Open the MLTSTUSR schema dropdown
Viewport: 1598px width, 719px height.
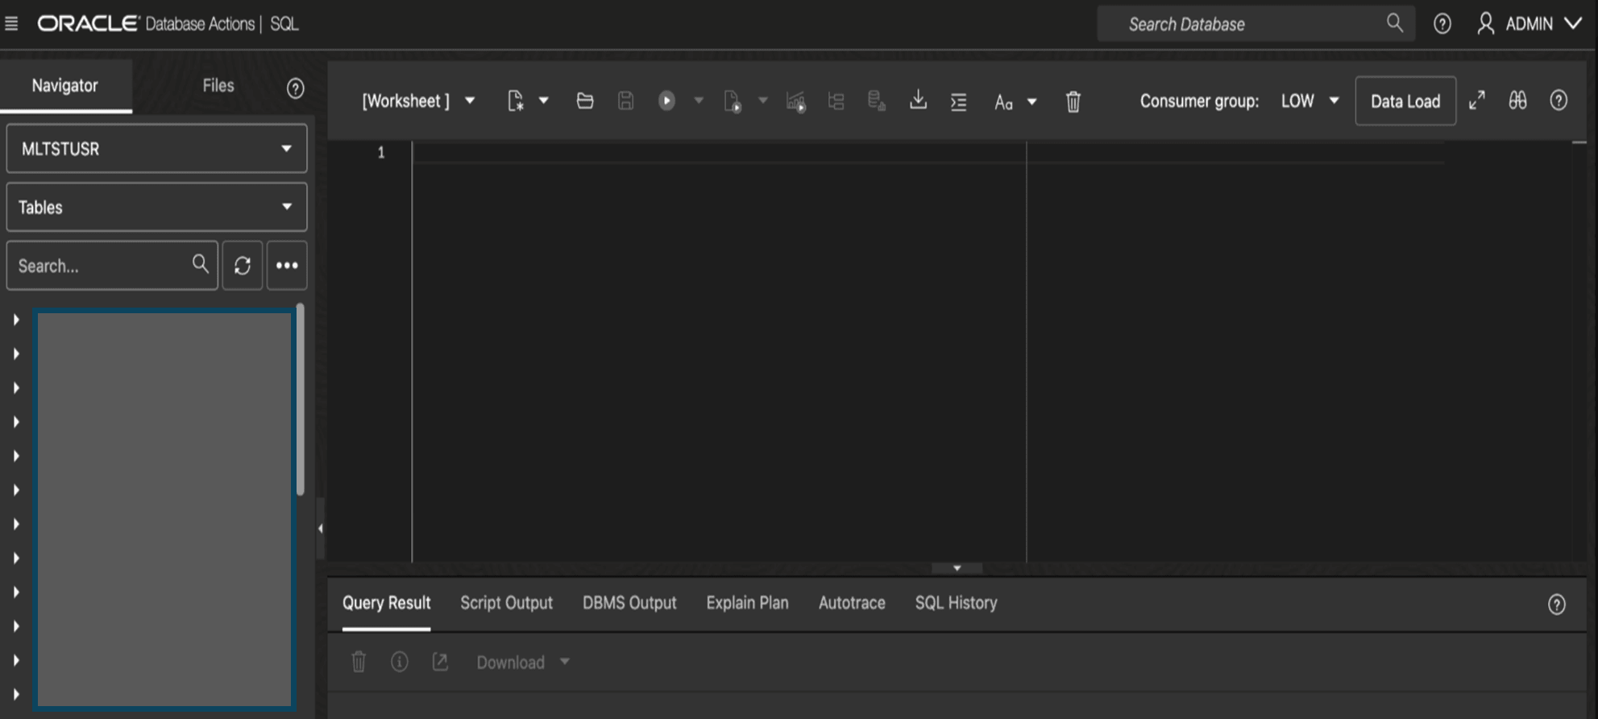(156, 149)
